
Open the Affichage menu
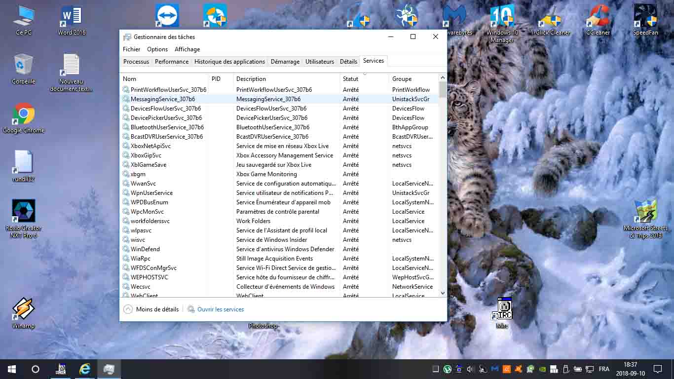pyautogui.click(x=187, y=49)
